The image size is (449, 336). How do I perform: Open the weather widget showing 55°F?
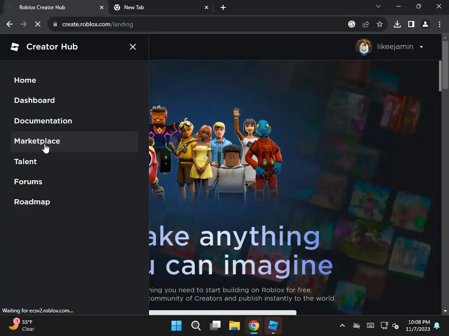pyautogui.click(x=21, y=325)
